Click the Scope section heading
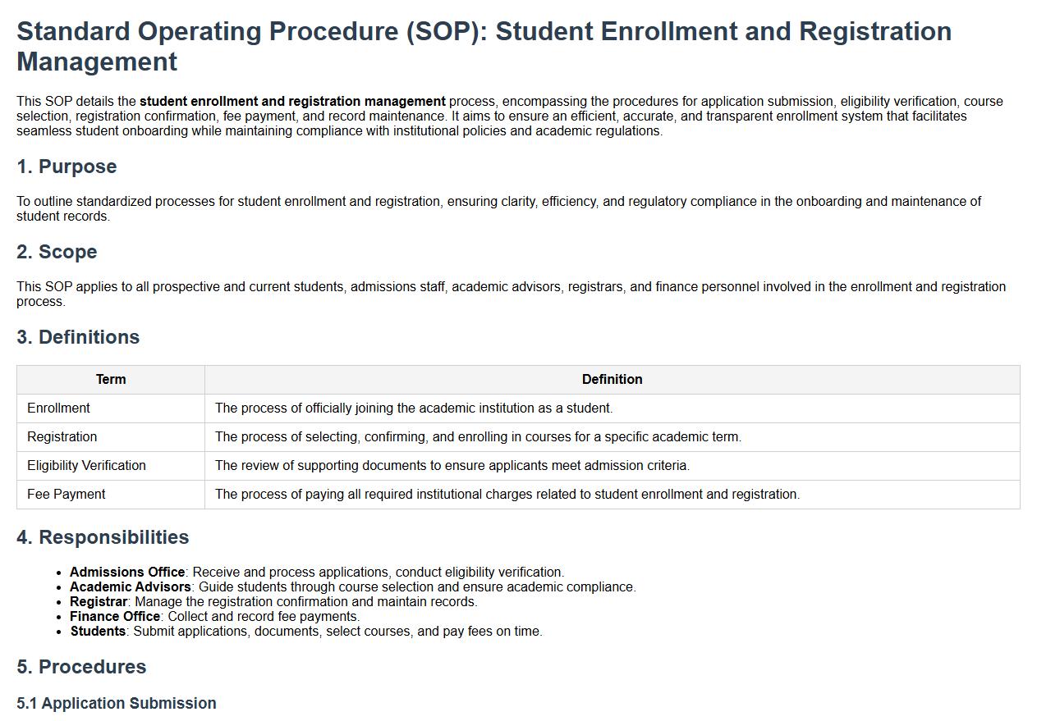 pyautogui.click(x=57, y=252)
